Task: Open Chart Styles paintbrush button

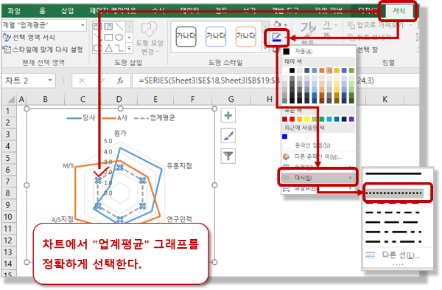Action: (x=228, y=136)
